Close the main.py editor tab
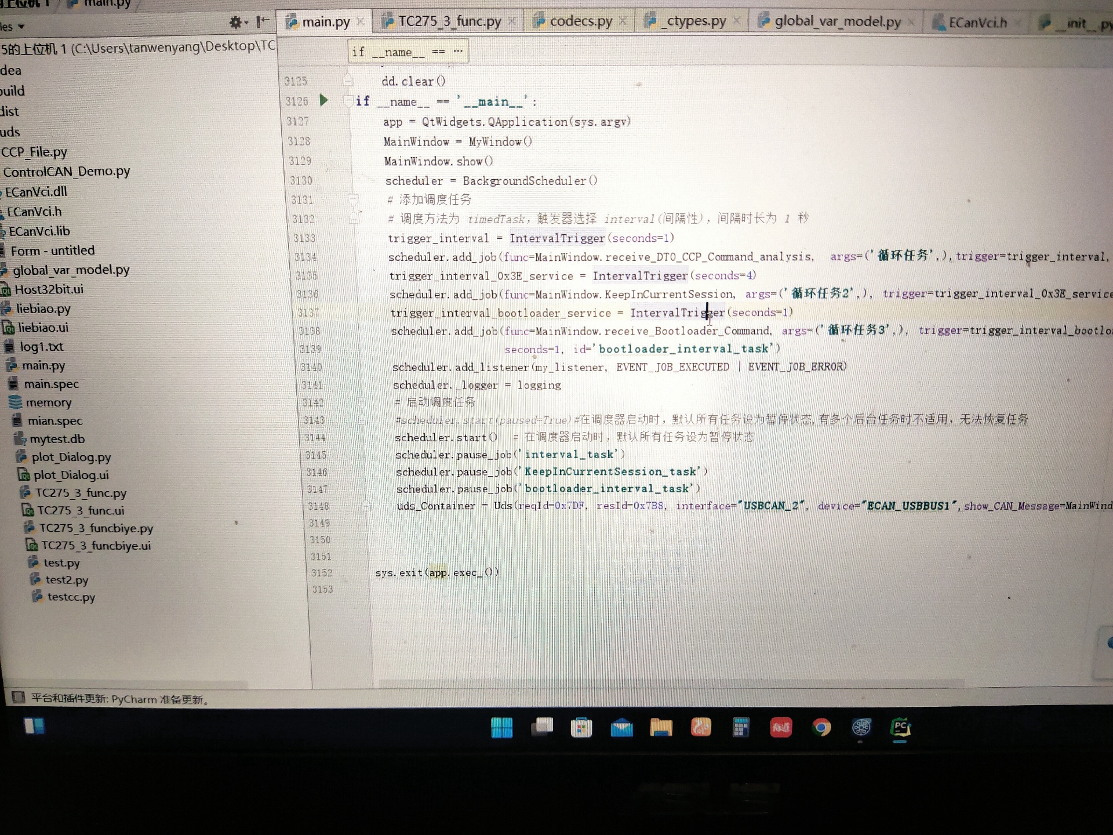This screenshot has height=835, width=1113. pos(361,21)
